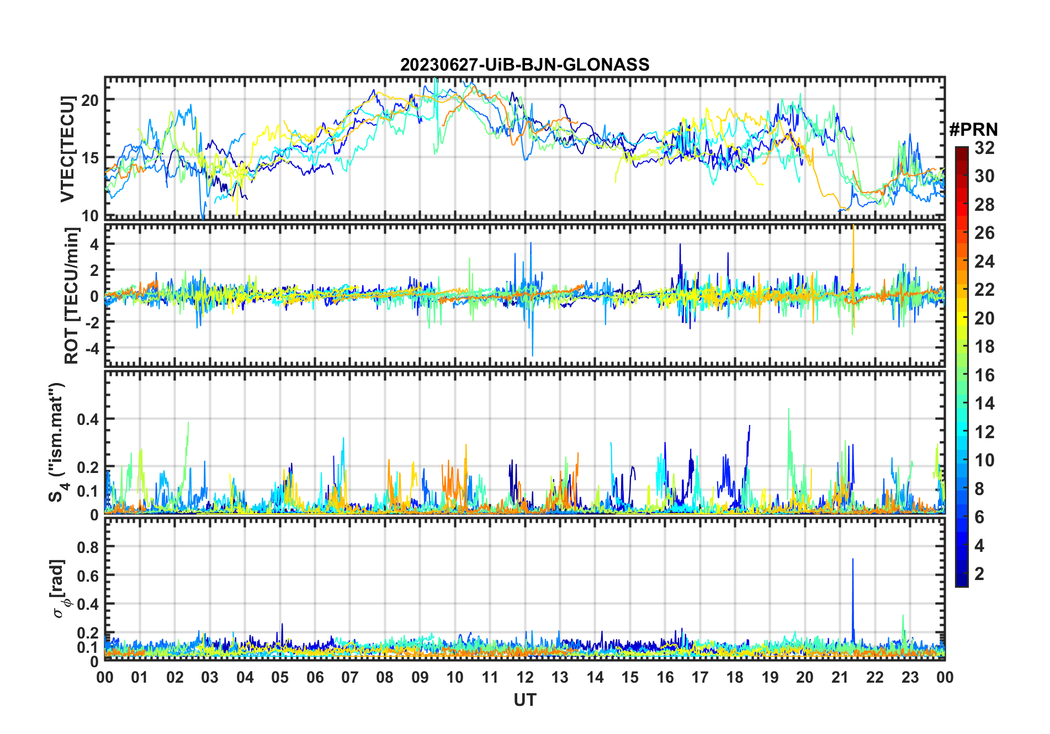Click the x-axis tick label 23
This screenshot has width=1050, height=734.
910,677
